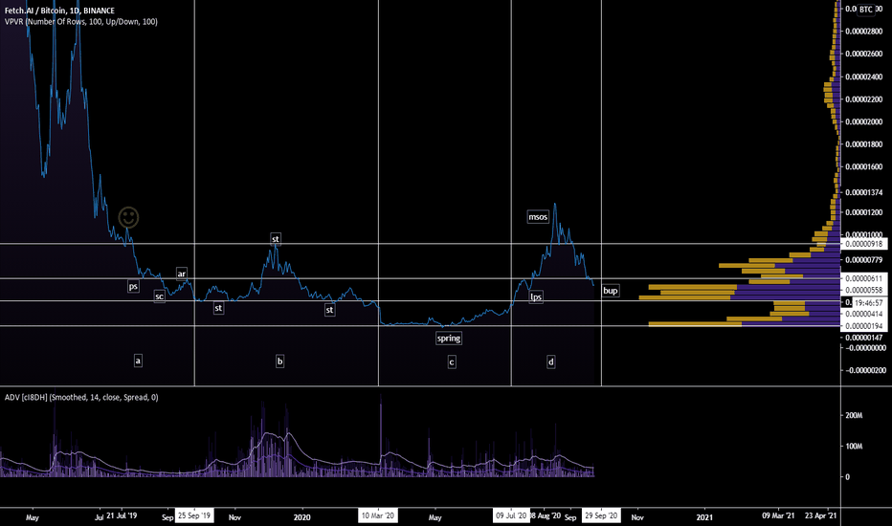This screenshot has height=526, width=892.
Task: Click the 29 Sep '20 date marker
Action: point(601,515)
